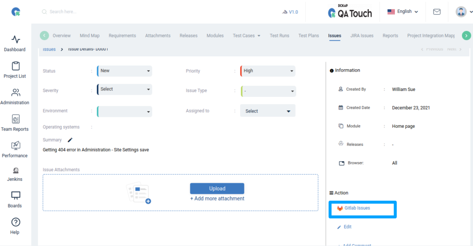The height and width of the screenshot is (246, 473).
Task: Click the mail envelope icon
Action: 437,12
